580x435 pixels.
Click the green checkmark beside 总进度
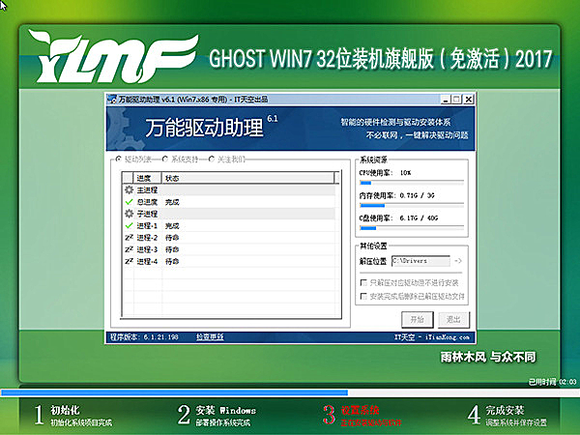[x=129, y=202]
